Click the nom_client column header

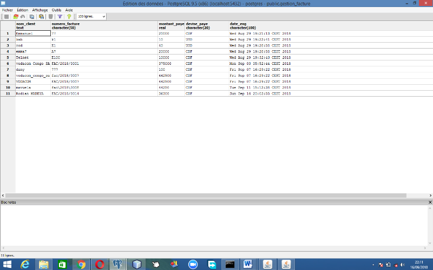pos(33,25)
